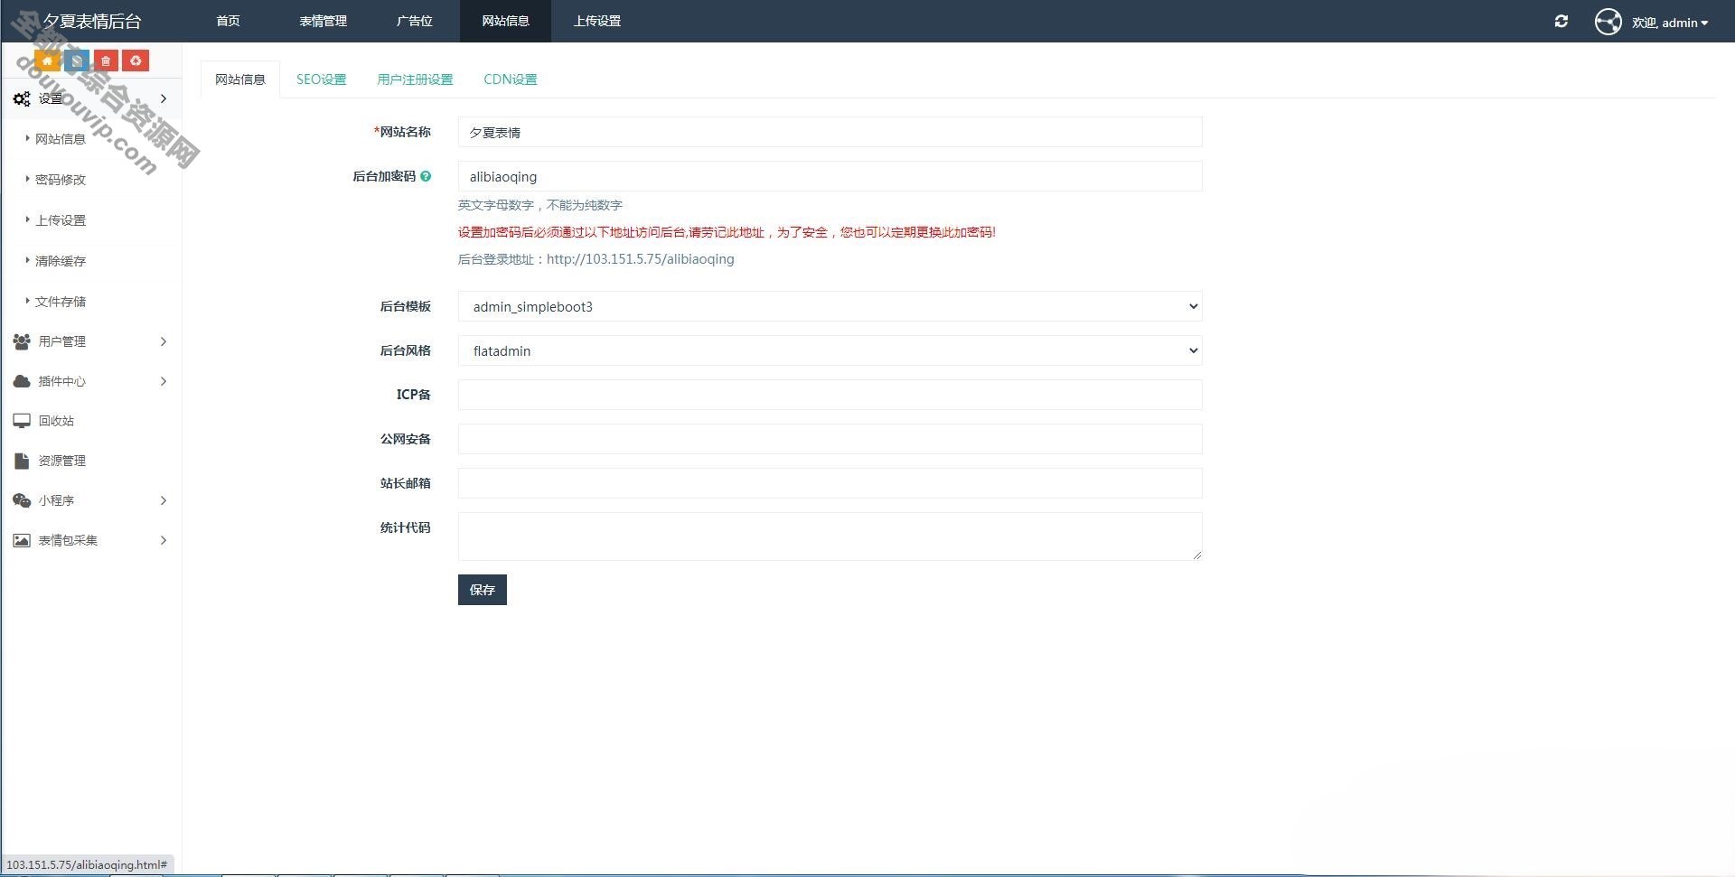The image size is (1735, 877).
Task: Click the 网站名称 input field
Action: pos(830,132)
